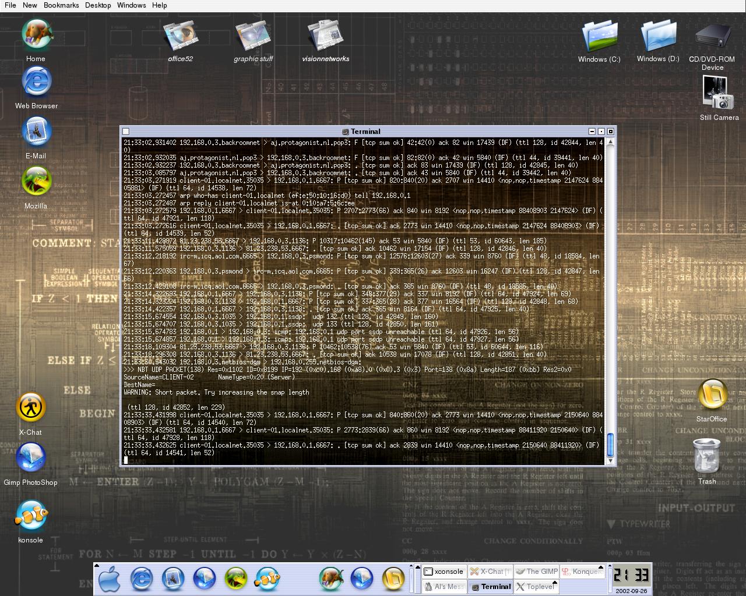Viewport: 746px width, 596px height.
Task: Switch to Al's Mess taskbar entry
Action: click(444, 587)
